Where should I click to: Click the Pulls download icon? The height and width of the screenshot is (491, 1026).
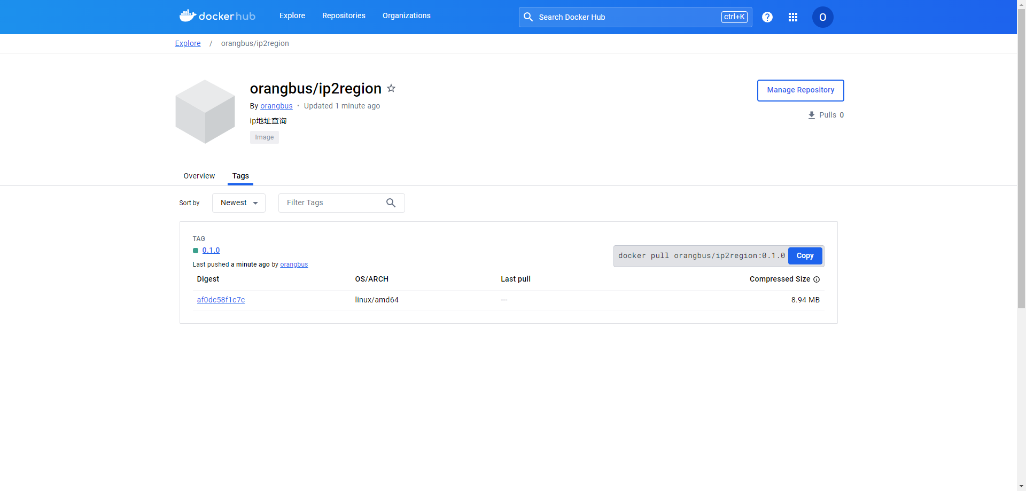[x=812, y=115]
